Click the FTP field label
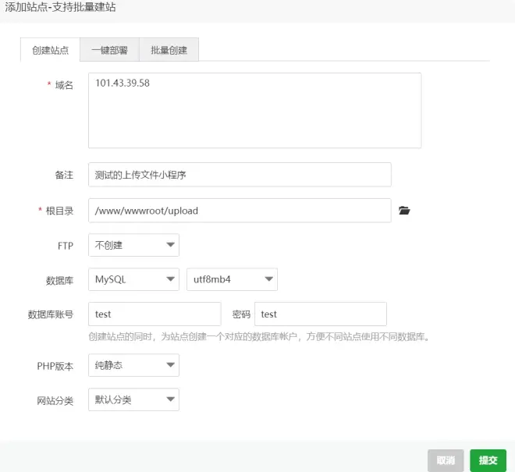515x472 pixels. (x=66, y=246)
